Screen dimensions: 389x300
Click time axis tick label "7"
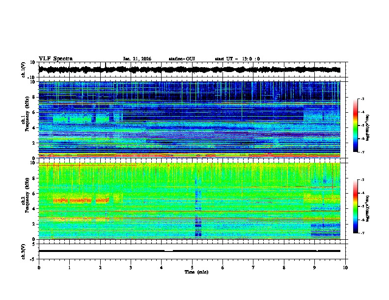[x=253, y=268]
